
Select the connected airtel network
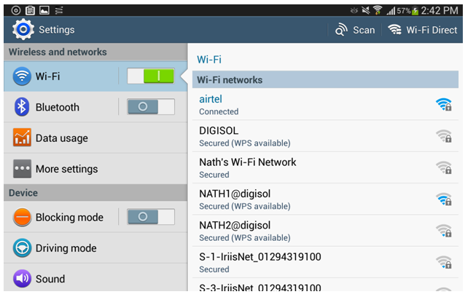pos(325,105)
